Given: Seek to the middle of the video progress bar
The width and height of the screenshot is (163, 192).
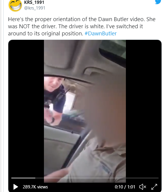Looking at the screenshot, I should click(x=85, y=178).
